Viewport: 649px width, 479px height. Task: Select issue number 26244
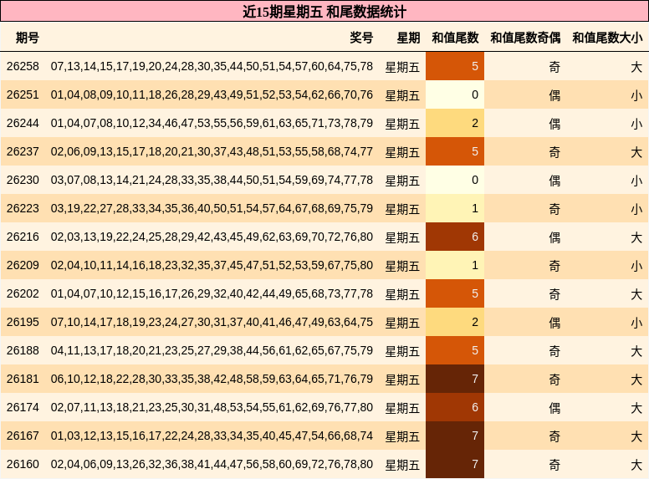23,123
